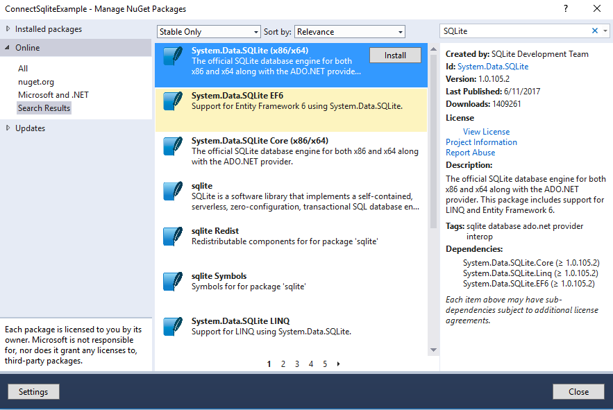Click the sqlite Redist package icon

click(x=173, y=237)
